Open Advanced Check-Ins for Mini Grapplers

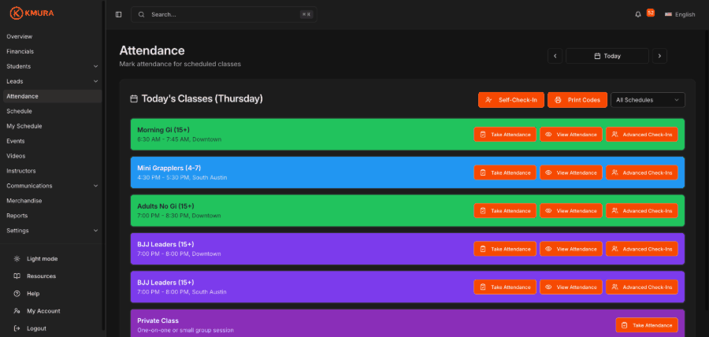pos(642,172)
